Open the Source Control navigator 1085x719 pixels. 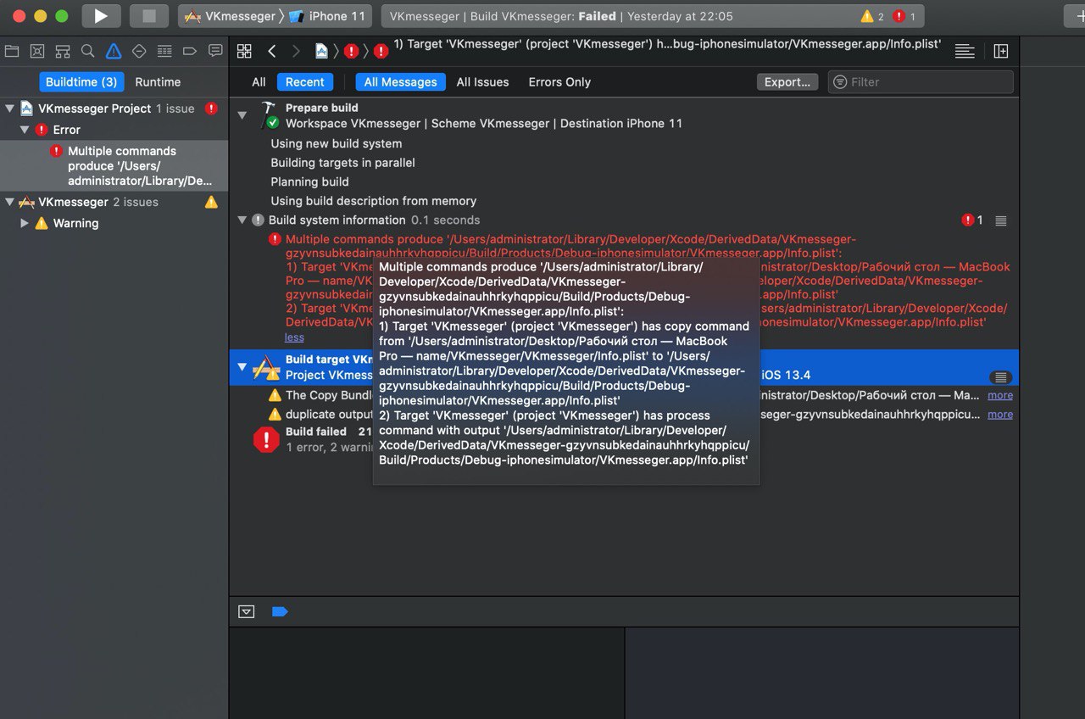(37, 51)
